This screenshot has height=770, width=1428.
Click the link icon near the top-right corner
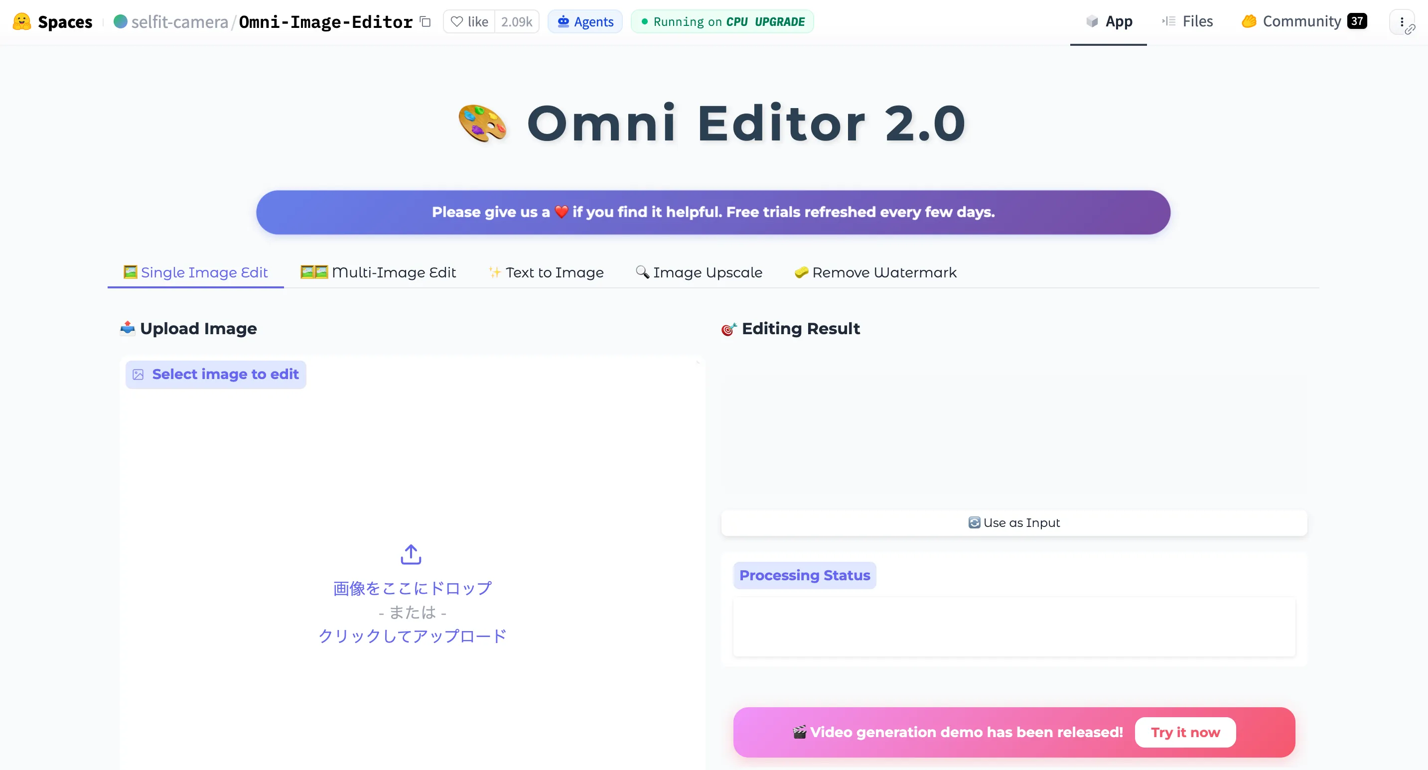point(1410,29)
